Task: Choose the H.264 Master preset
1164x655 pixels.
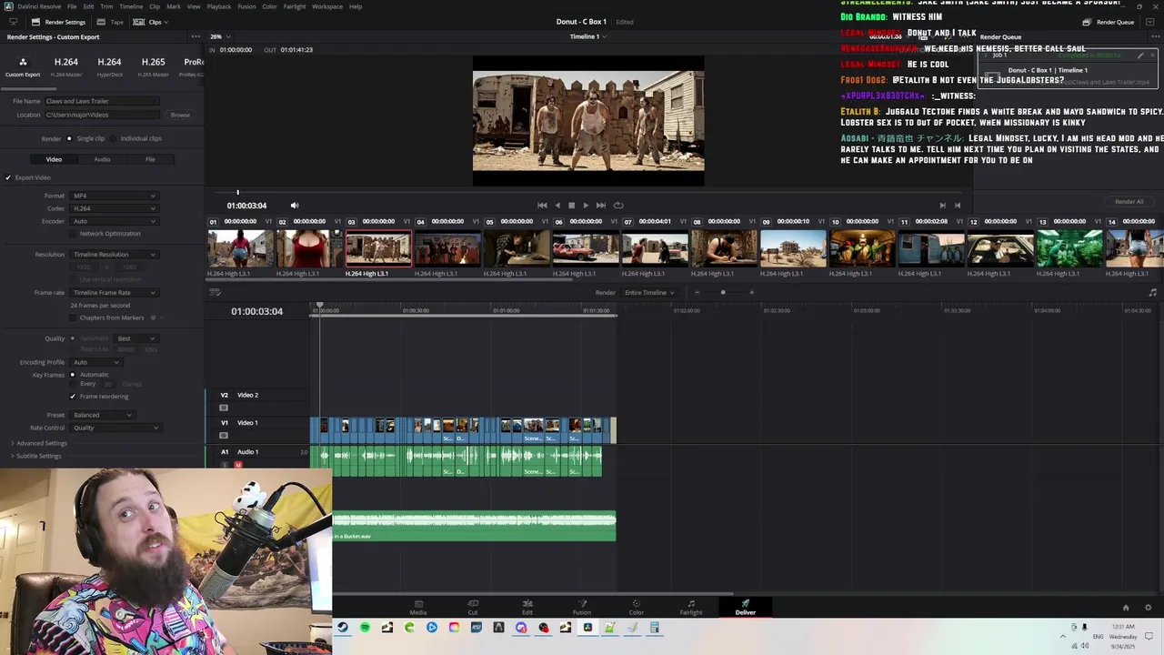Action: [x=65, y=66]
